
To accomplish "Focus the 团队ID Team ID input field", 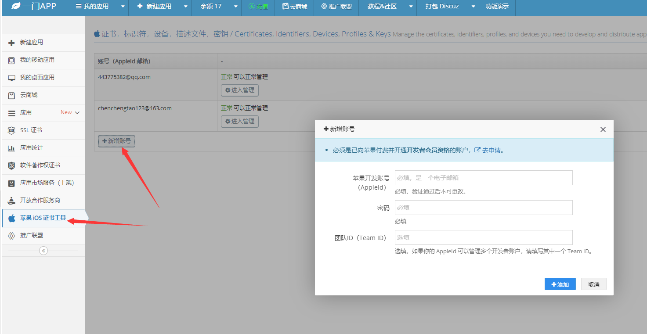I will pos(484,237).
